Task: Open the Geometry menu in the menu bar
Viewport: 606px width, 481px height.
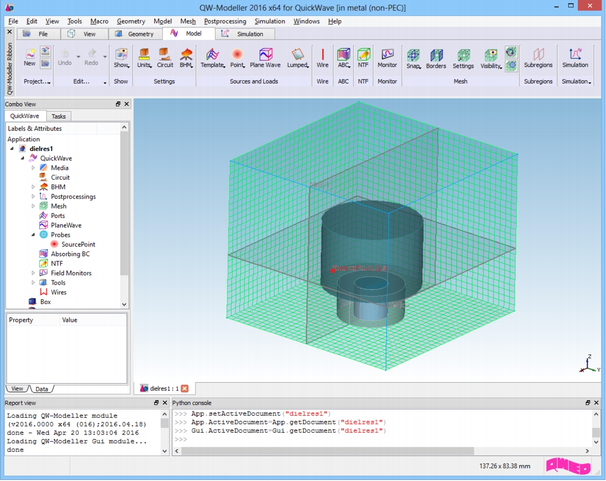Action: pyautogui.click(x=131, y=21)
